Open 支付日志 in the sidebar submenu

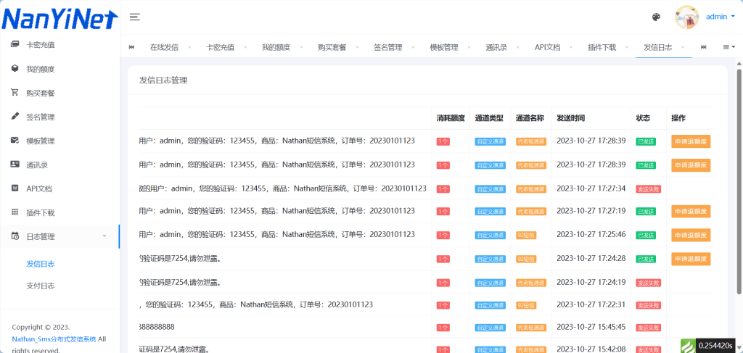coord(41,286)
